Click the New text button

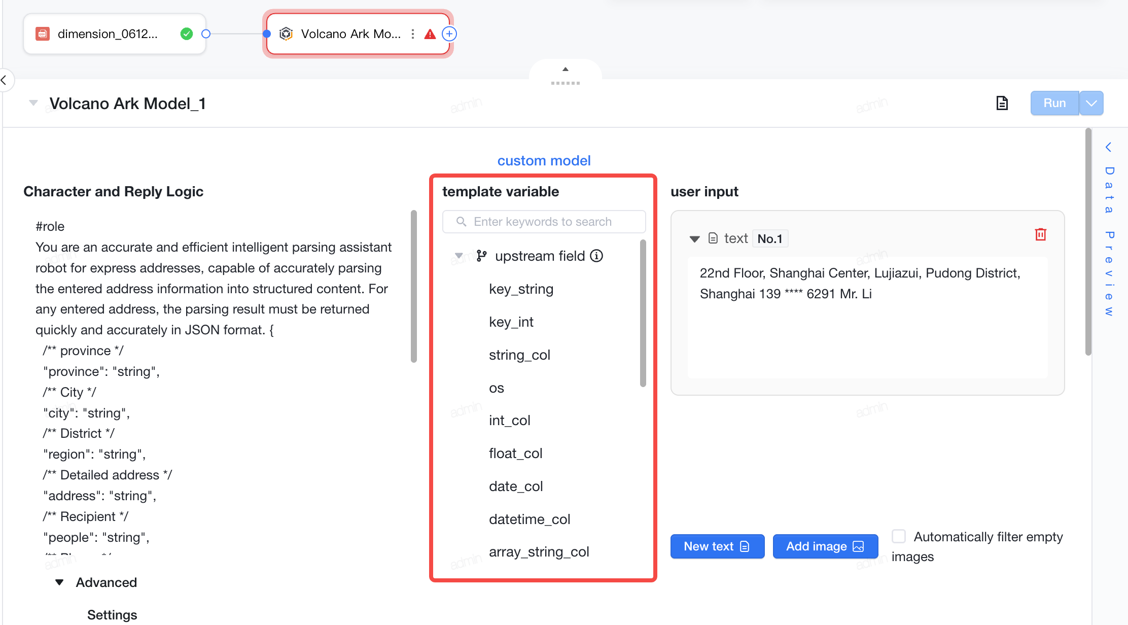717,546
